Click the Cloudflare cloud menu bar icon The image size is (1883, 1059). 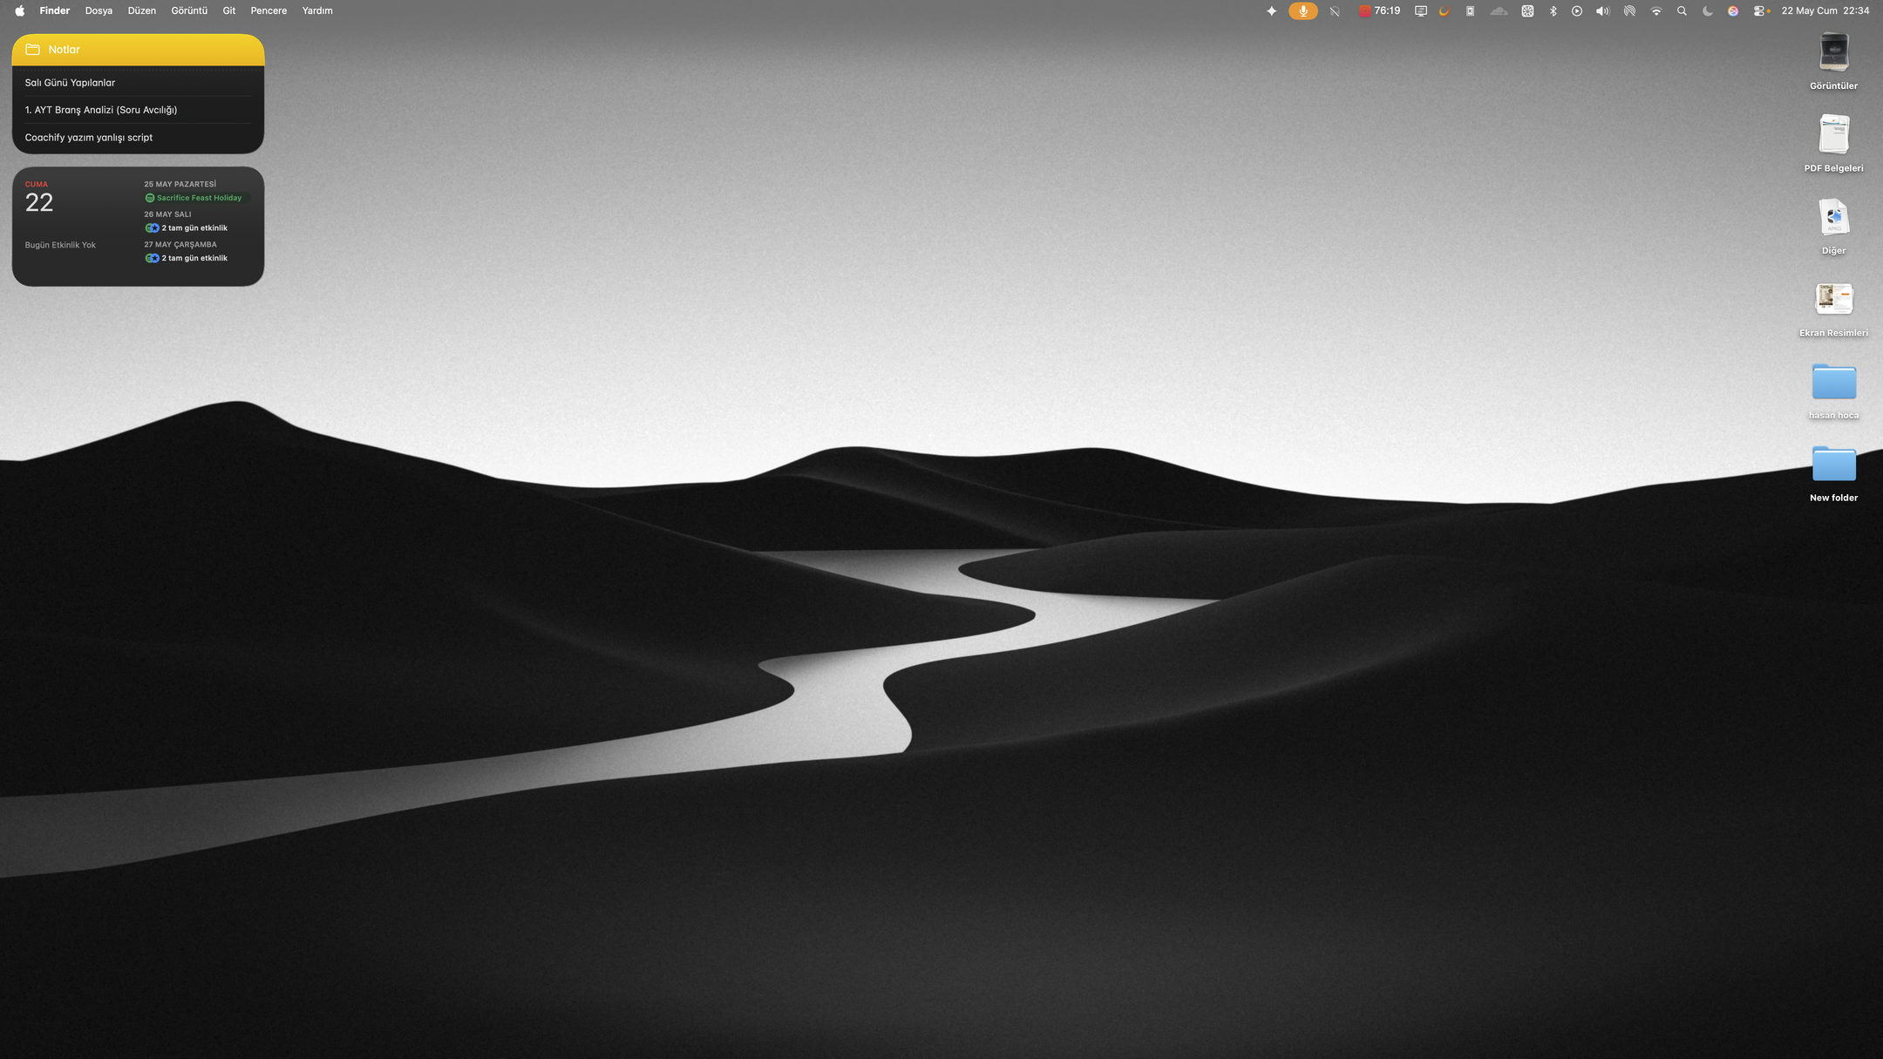[1499, 10]
